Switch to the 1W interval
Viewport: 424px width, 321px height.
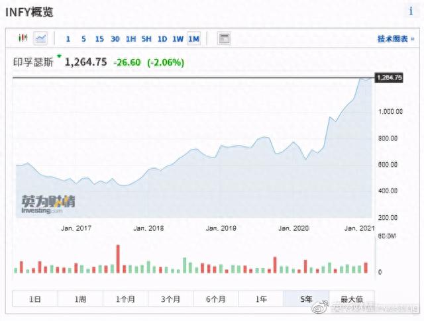(x=178, y=38)
